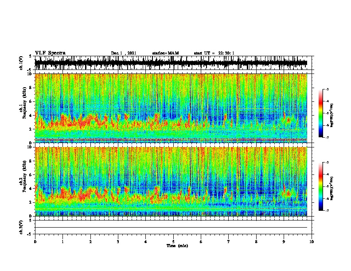Click the "0" tick on the time axis
This screenshot has width=351, height=271.
click(x=35, y=242)
